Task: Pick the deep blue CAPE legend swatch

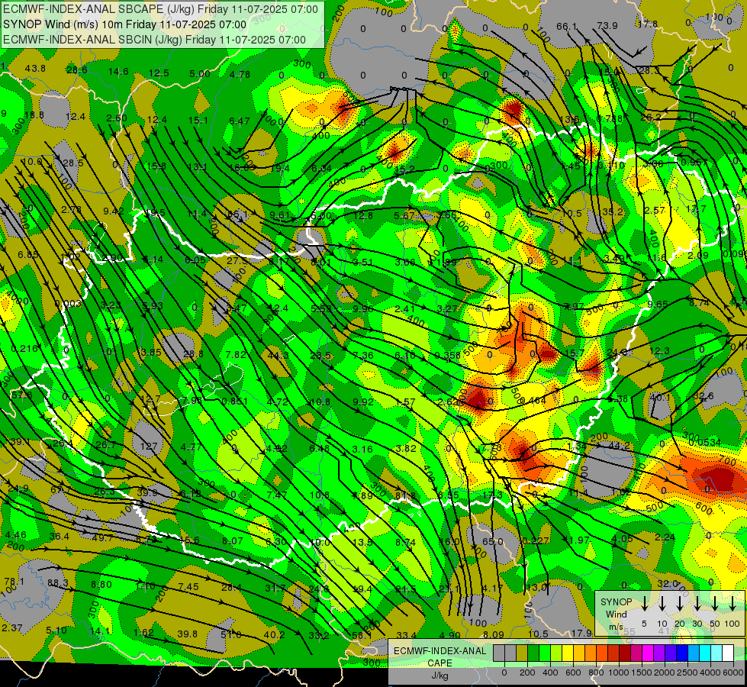Action: tap(681, 653)
